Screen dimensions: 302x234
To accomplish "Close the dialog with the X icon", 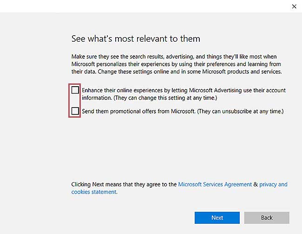I will coord(294,6).
